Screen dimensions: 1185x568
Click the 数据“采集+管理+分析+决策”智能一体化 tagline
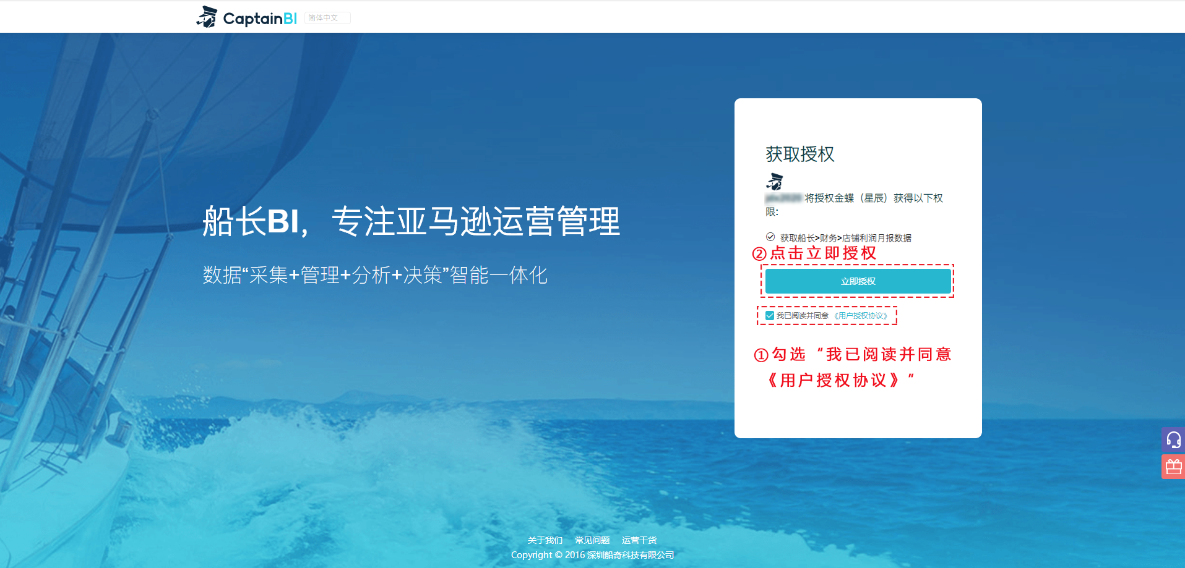coord(375,275)
